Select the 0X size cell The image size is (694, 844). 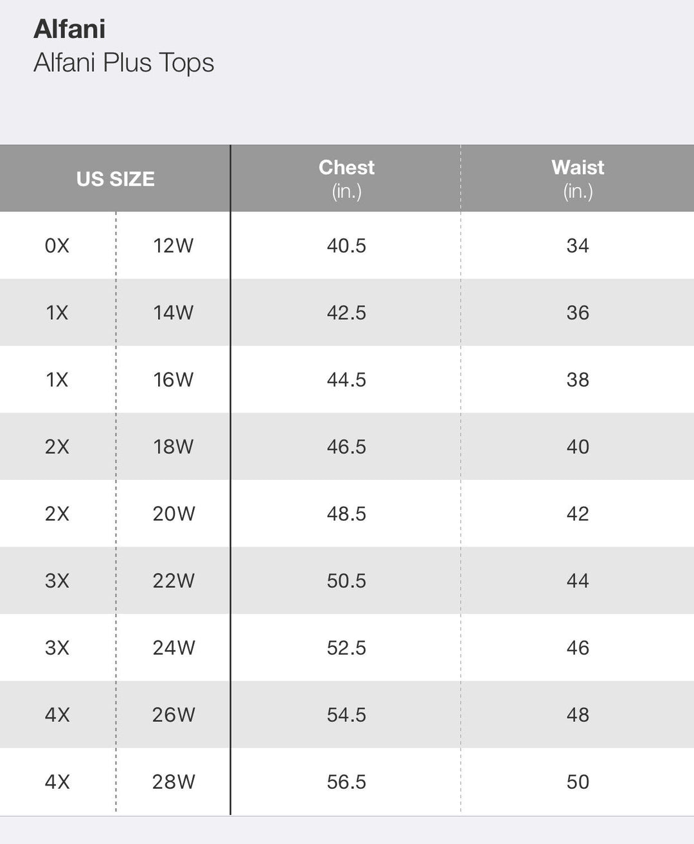57,245
